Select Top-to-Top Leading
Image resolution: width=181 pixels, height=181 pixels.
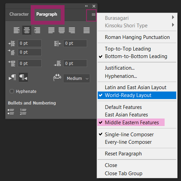coord(137,49)
